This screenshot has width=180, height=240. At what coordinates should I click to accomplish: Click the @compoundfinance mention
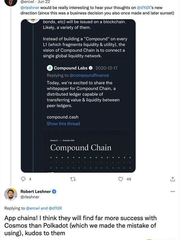89,75
